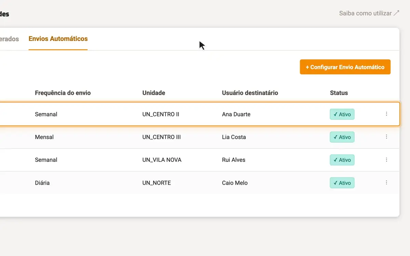This screenshot has width=410, height=256.
Task: Open the more-options menu for Rui Alves's row
Action: (386, 160)
